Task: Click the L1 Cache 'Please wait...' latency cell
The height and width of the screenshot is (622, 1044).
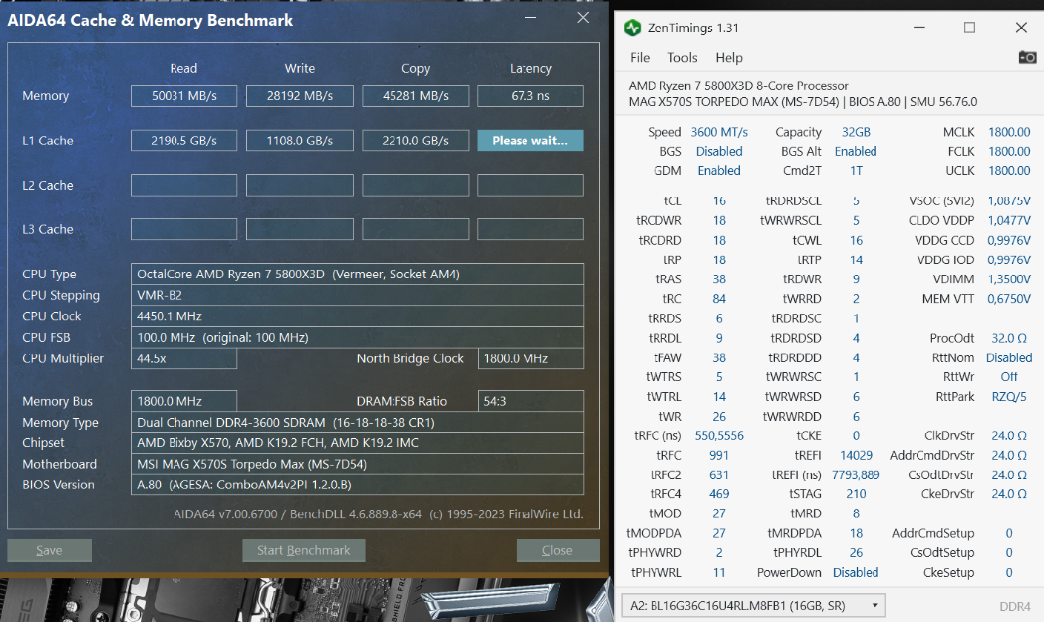Action: (530, 140)
